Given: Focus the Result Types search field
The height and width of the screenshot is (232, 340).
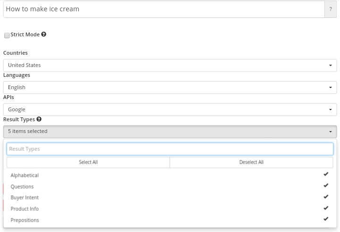Looking at the screenshot, I should click(x=170, y=149).
